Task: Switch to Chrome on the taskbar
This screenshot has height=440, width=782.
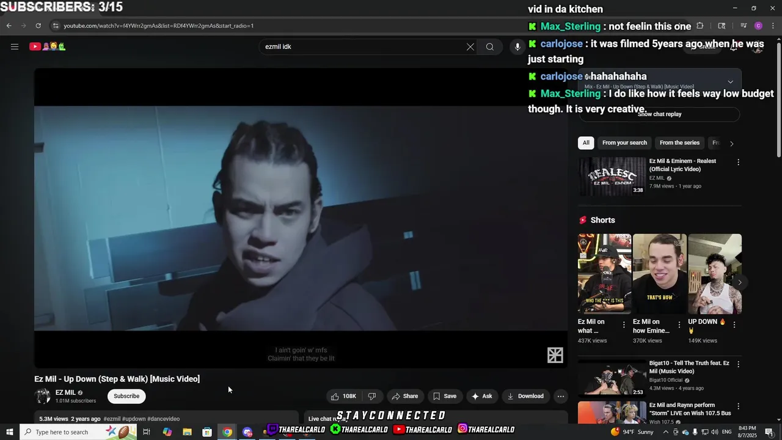Action: [x=227, y=432]
